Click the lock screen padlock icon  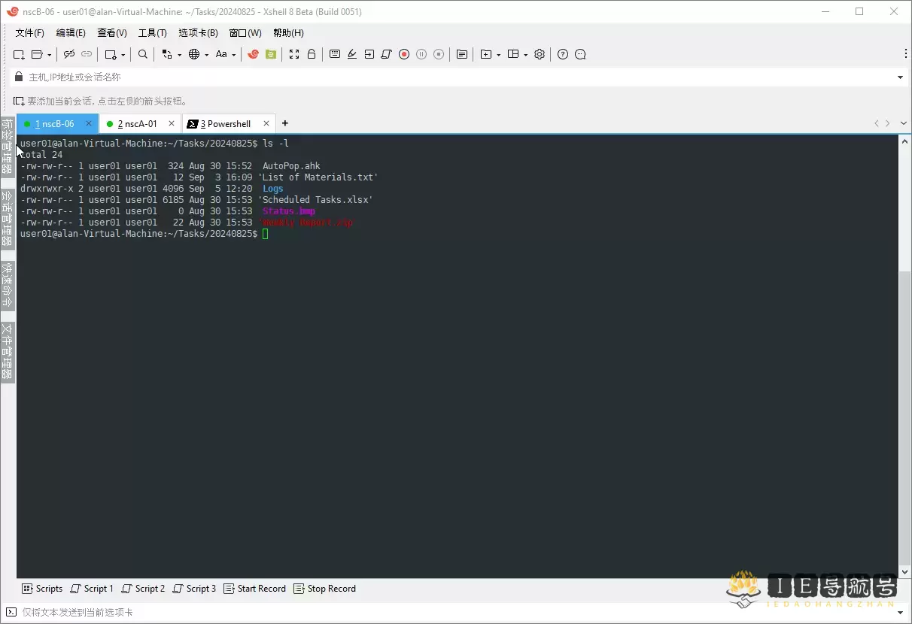pos(312,54)
